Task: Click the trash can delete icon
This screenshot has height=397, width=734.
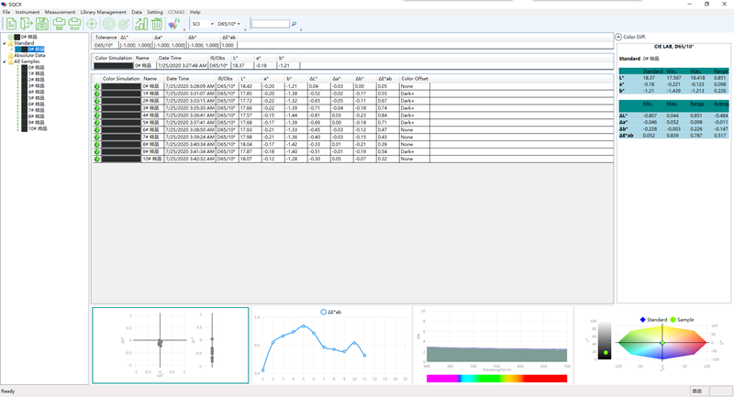Action: pos(158,24)
